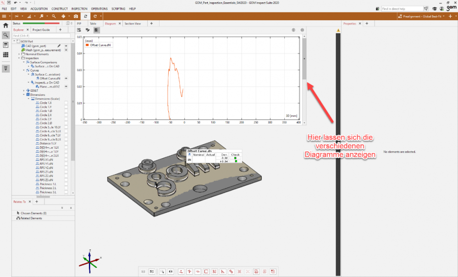Collapse the GOM Part root node
Screen dimensions: 458x277
[x=14, y=41]
